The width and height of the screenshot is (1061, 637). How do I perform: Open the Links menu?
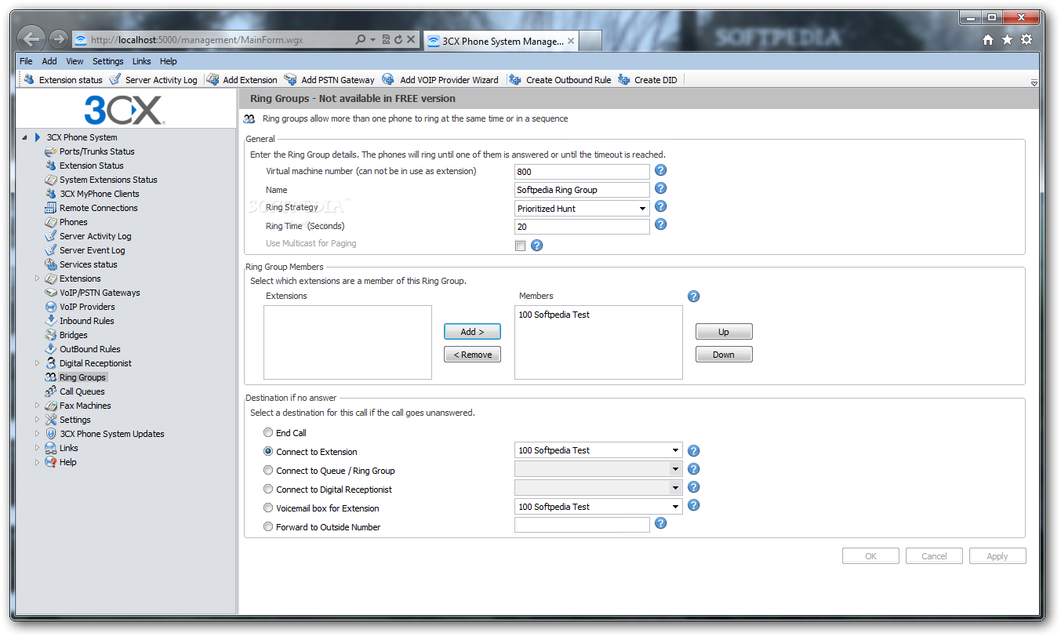point(142,61)
